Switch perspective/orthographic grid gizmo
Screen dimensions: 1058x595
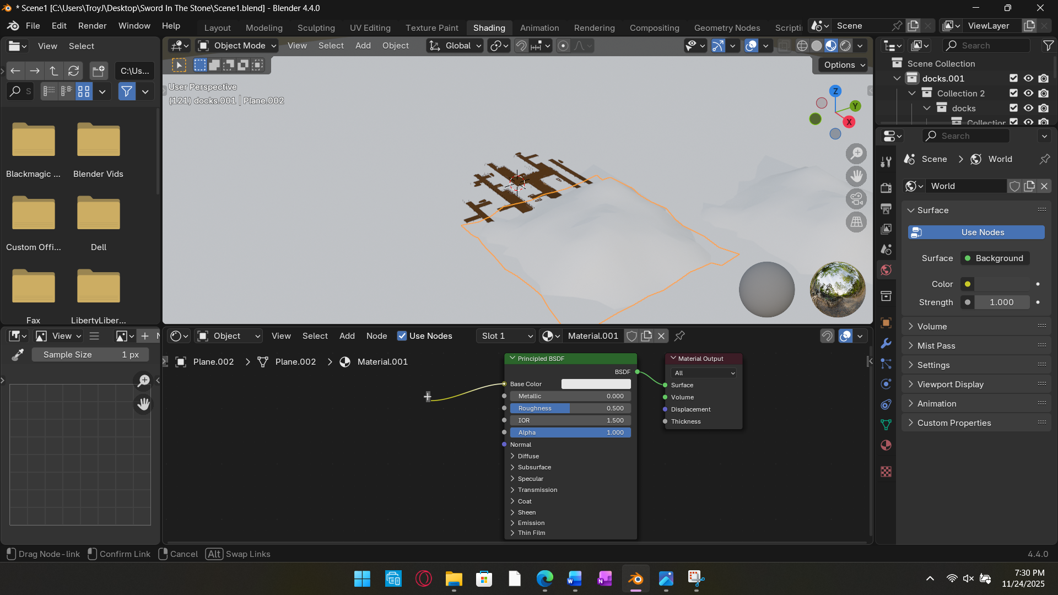(x=856, y=222)
